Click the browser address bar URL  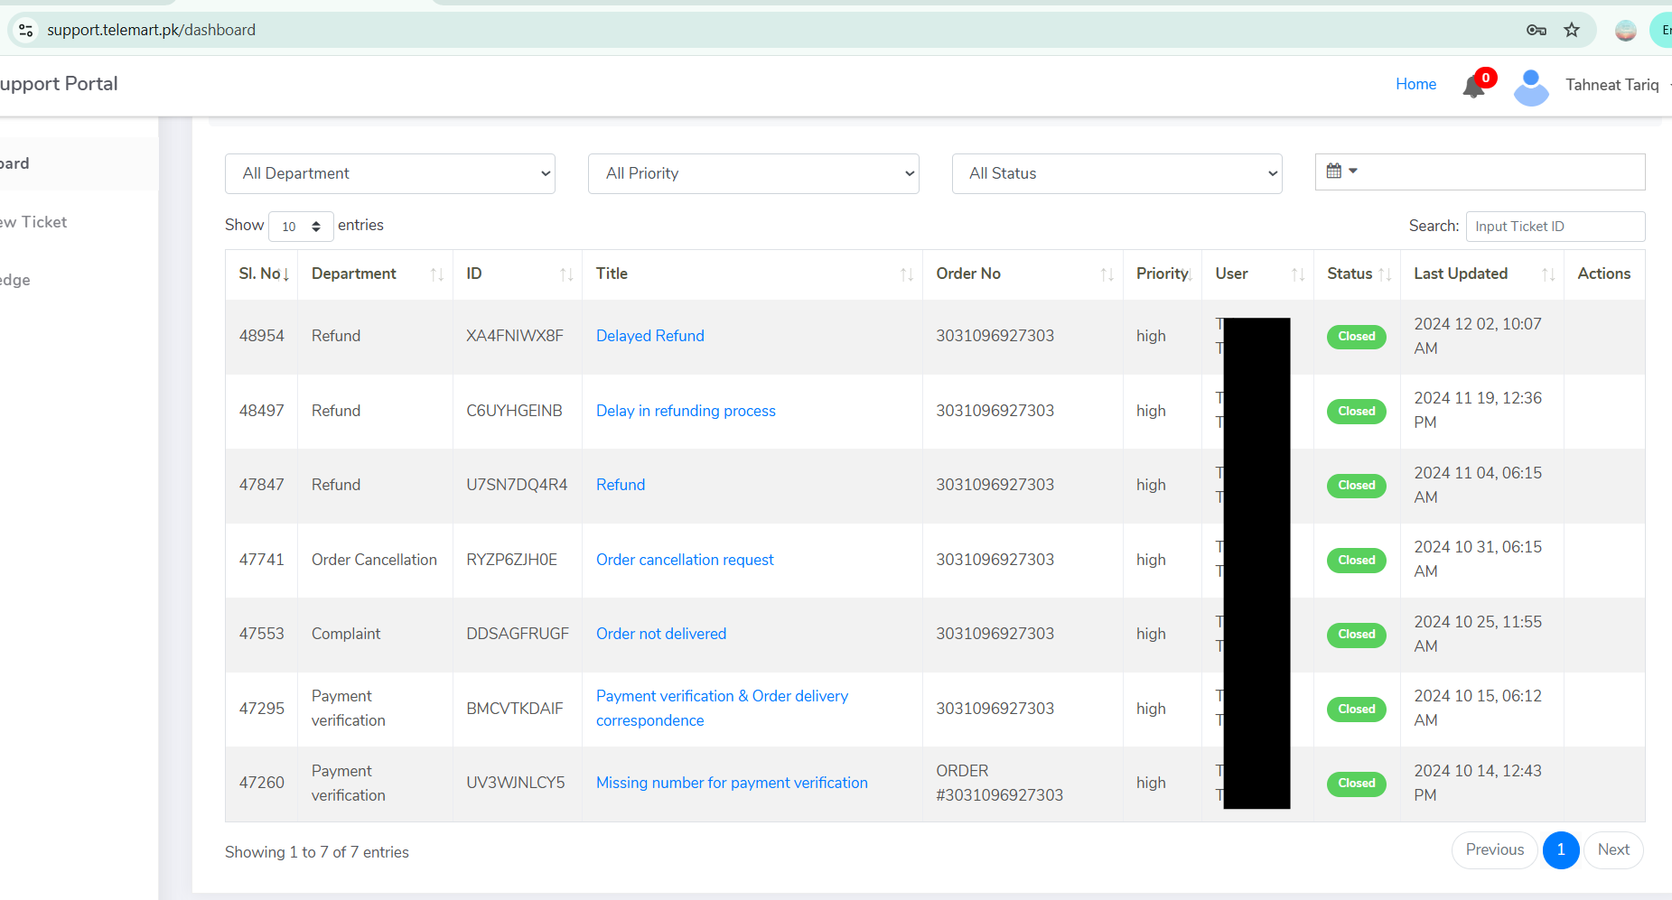click(x=151, y=30)
